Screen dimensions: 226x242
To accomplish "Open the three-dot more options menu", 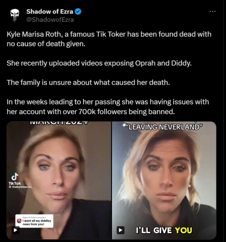I will 212,12.
